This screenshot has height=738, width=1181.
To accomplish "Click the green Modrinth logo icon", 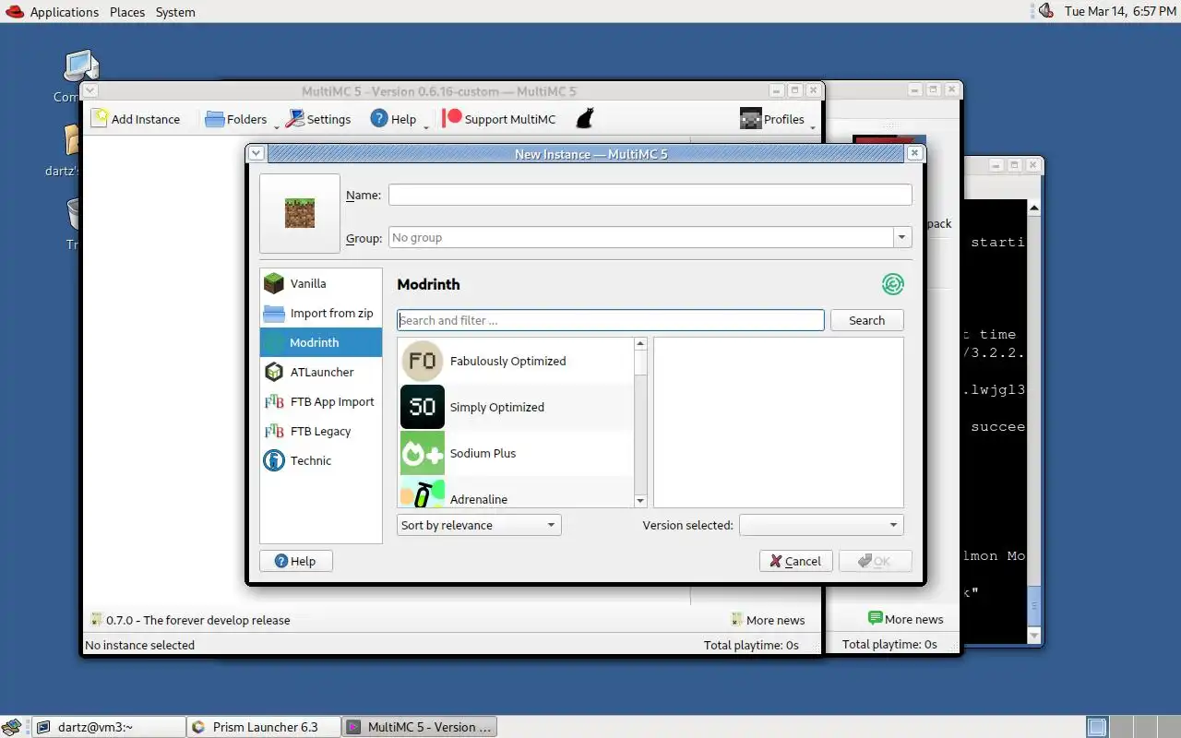I will click(892, 284).
